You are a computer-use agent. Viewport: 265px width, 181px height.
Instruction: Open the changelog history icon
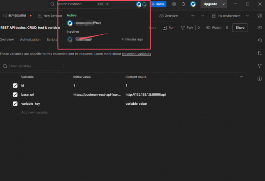[x=260, y=40]
